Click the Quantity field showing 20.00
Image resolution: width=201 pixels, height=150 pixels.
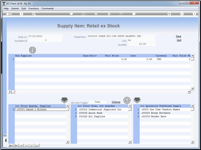pyautogui.click(x=142, y=44)
